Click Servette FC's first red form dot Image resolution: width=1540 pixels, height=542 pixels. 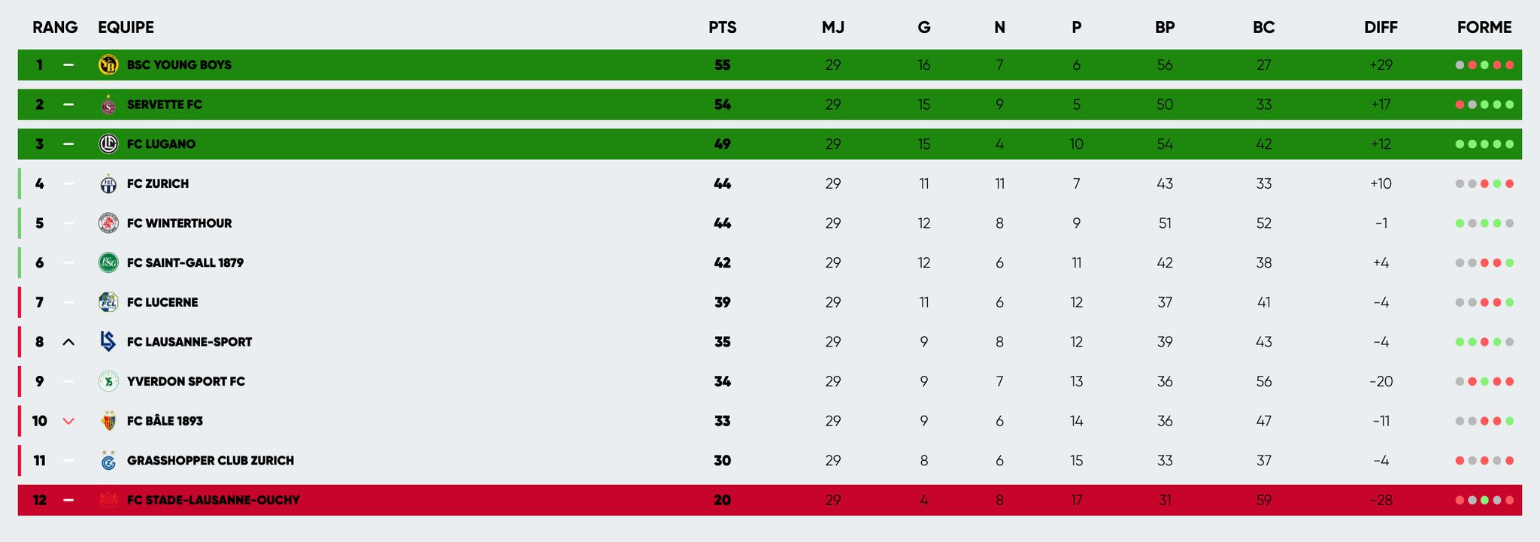point(1460,105)
